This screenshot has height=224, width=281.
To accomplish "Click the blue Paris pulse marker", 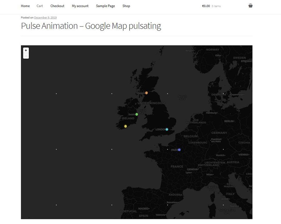I will pyautogui.click(x=179, y=150).
